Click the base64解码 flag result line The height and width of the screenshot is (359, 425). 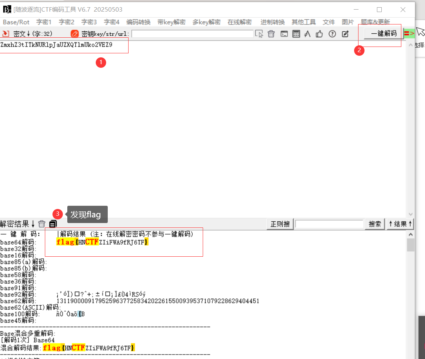(102, 242)
